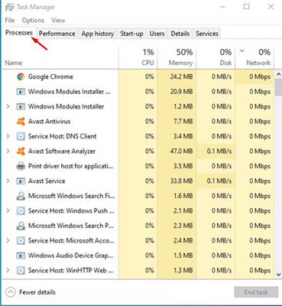
Task: Switch to the Performance tab
Action: click(57, 34)
